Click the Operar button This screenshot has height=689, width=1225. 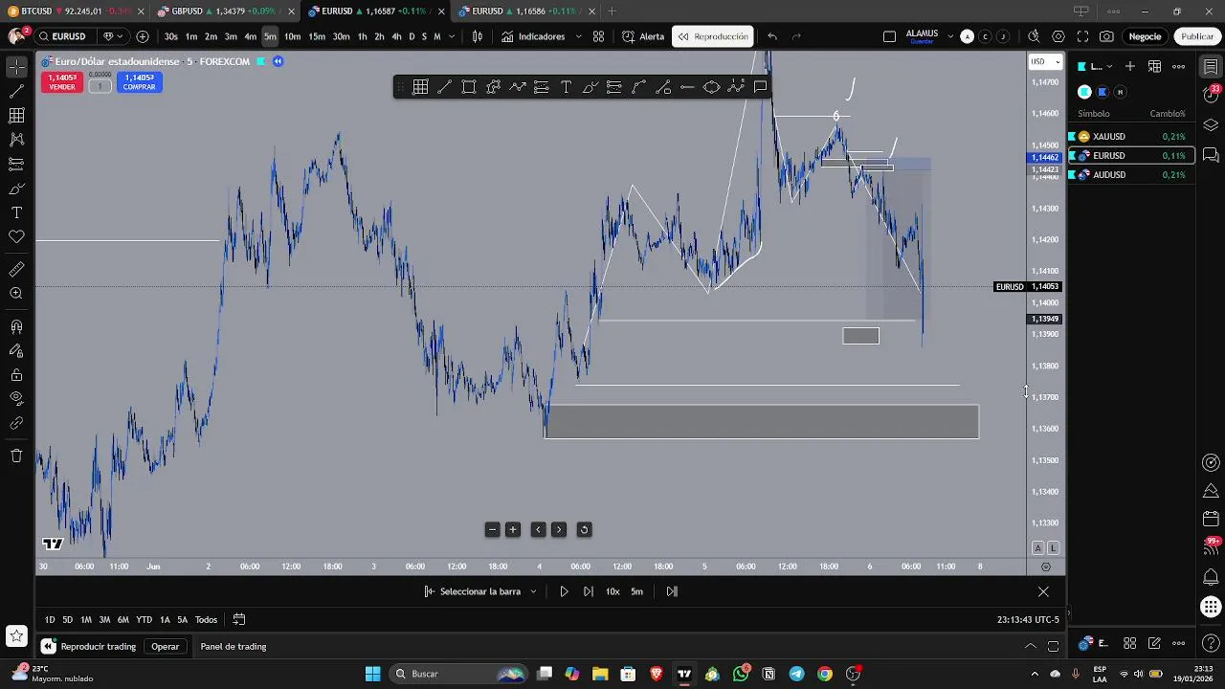(x=166, y=647)
